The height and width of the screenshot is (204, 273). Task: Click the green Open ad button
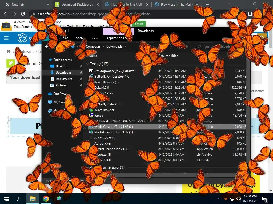coord(139,24)
